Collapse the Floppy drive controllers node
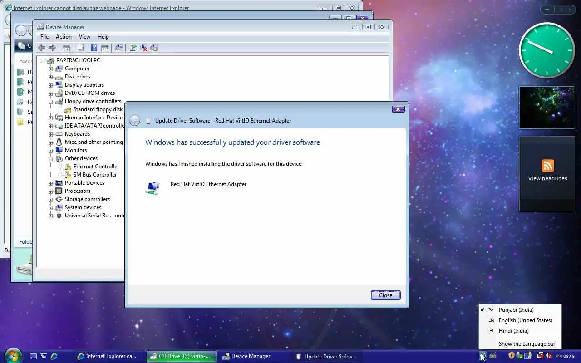Screen dimensions: 581x363 [51, 101]
